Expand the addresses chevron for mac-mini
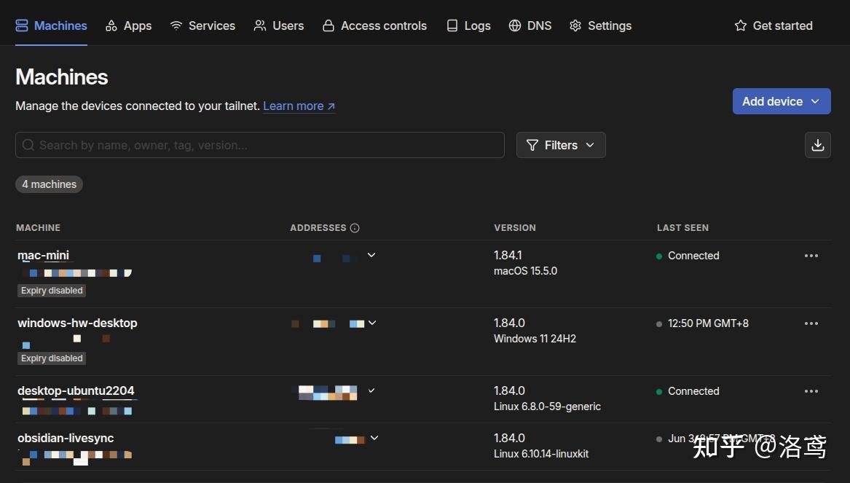This screenshot has height=483, width=850. click(x=371, y=255)
